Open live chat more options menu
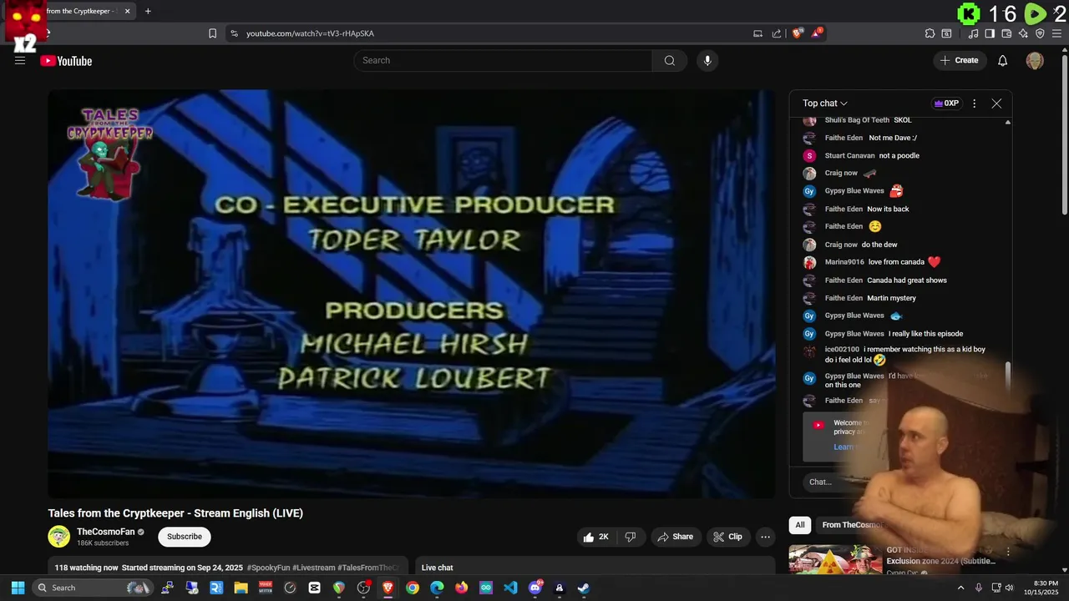The image size is (1069, 601). click(974, 104)
